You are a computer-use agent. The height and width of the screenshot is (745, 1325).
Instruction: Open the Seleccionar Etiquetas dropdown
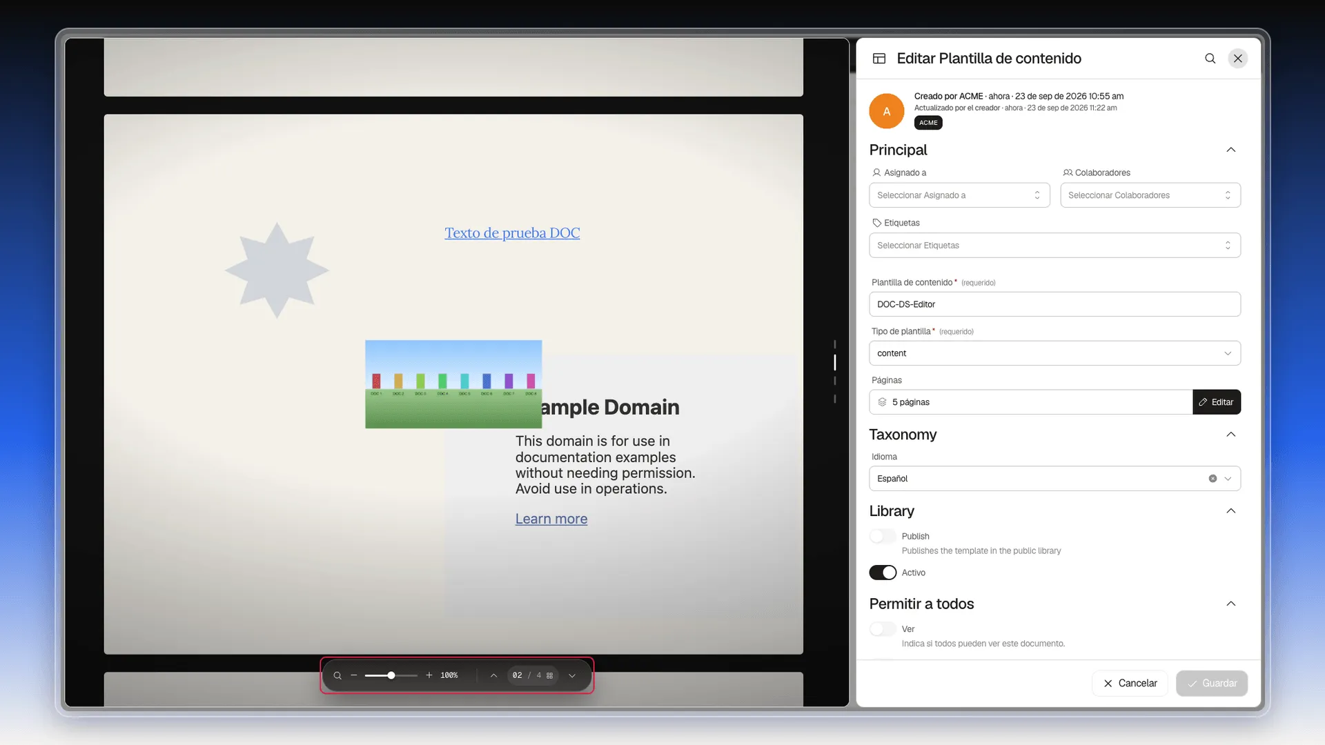tap(1054, 246)
